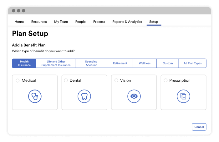The height and width of the screenshot is (142, 219).
Task: View All Plan Types category
Action: (192, 63)
